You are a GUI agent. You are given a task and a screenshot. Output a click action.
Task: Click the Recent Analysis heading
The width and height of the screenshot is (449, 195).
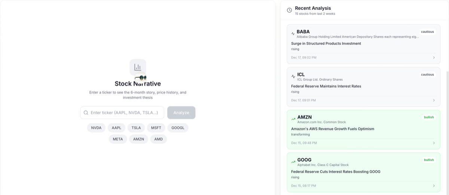click(313, 8)
